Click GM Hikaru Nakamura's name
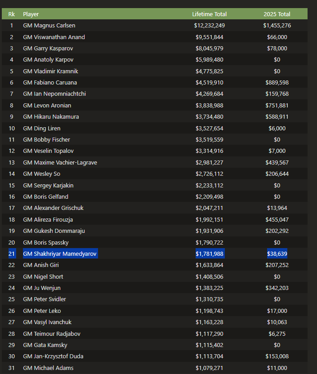Image resolution: width=317 pixels, height=374 pixels. pyautogui.click(x=51, y=117)
